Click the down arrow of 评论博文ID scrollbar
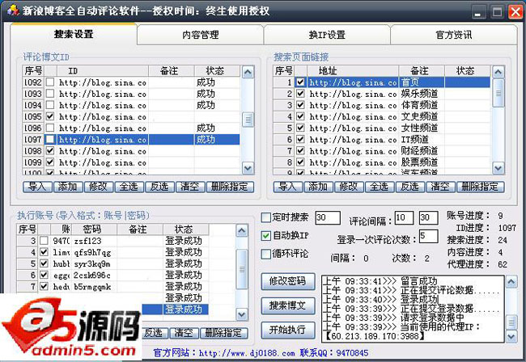This screenshot has height=362, width=526. click(x=248, y=168)
